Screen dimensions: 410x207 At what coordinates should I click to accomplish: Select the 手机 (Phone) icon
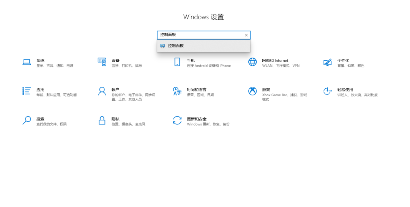pyautogui.click(x=177, y=62)
